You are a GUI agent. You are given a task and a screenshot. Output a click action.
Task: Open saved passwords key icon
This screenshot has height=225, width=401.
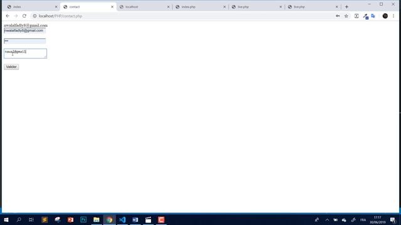pos(338,16)
